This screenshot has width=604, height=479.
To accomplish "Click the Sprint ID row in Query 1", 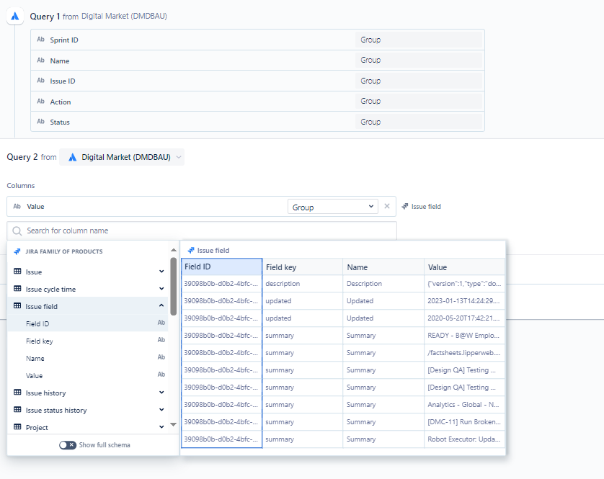I will point(257,40).
